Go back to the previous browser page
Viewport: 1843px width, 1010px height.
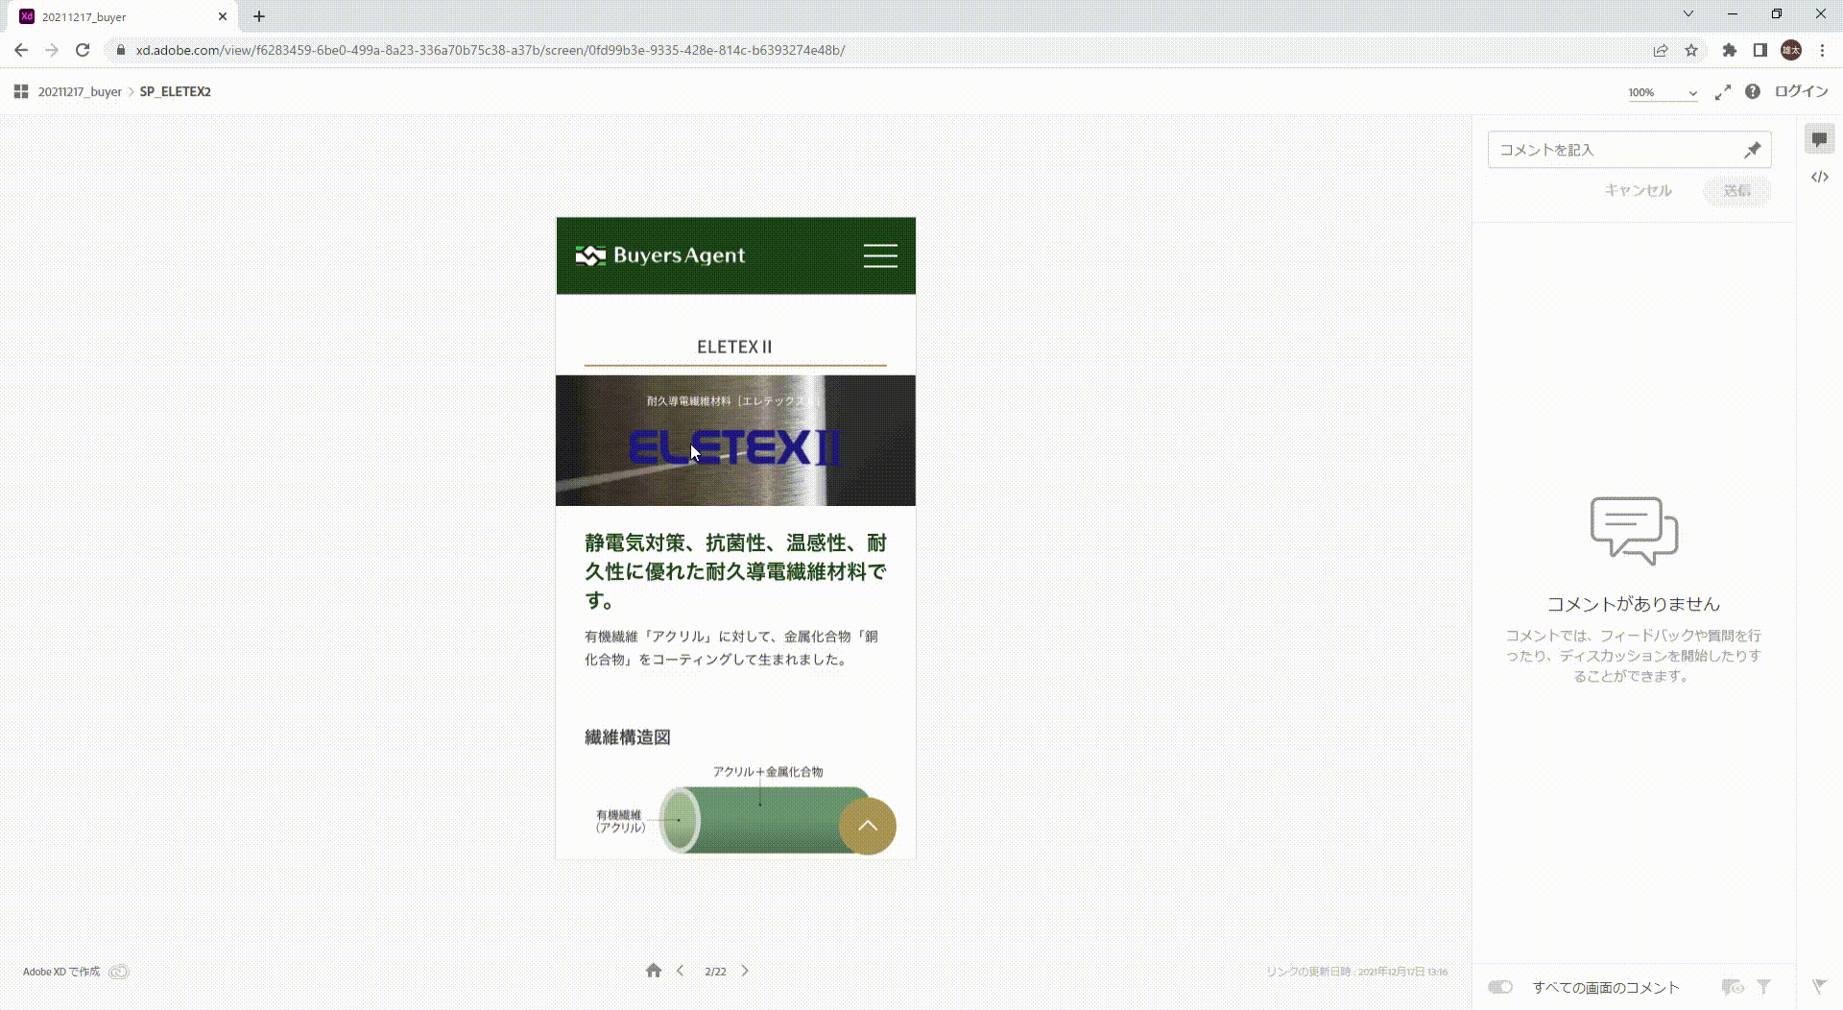(x=21, y=50)
